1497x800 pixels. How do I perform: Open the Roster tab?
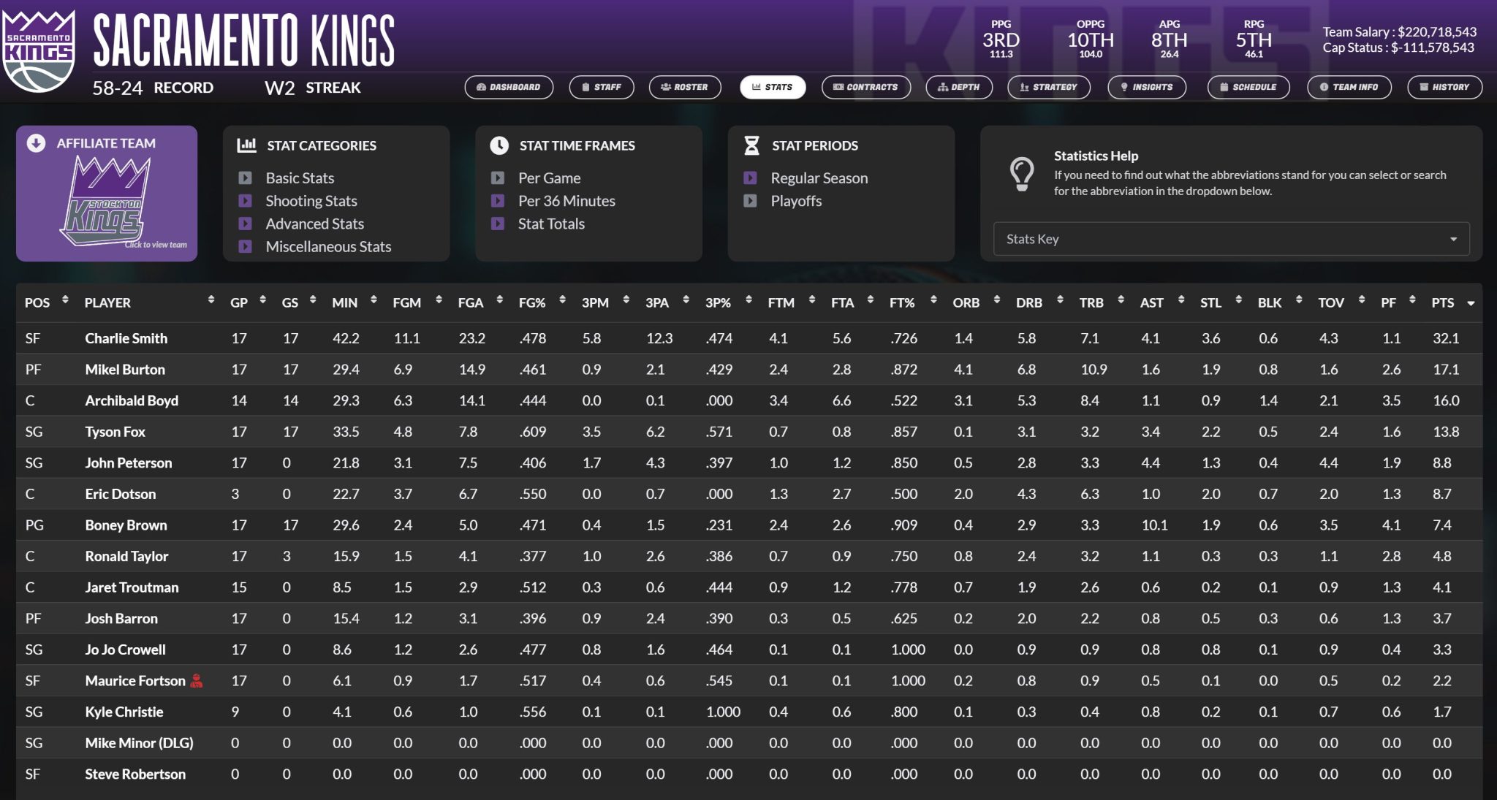(684, 87)
